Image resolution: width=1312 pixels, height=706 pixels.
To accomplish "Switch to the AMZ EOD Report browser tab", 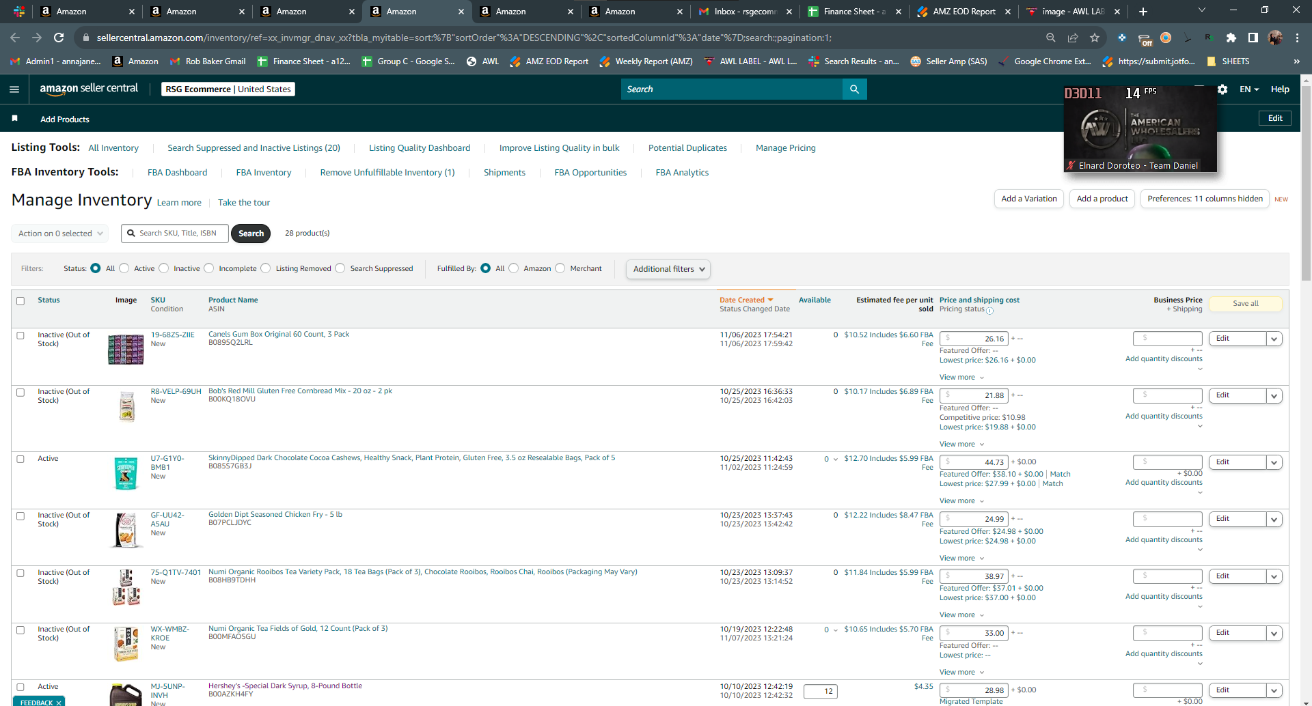I will pos(963,12).
